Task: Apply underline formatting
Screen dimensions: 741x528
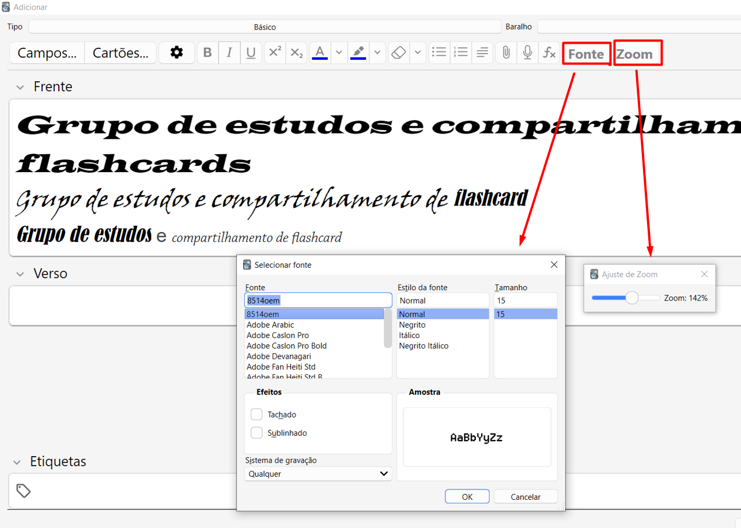Action: pos(251,53)
